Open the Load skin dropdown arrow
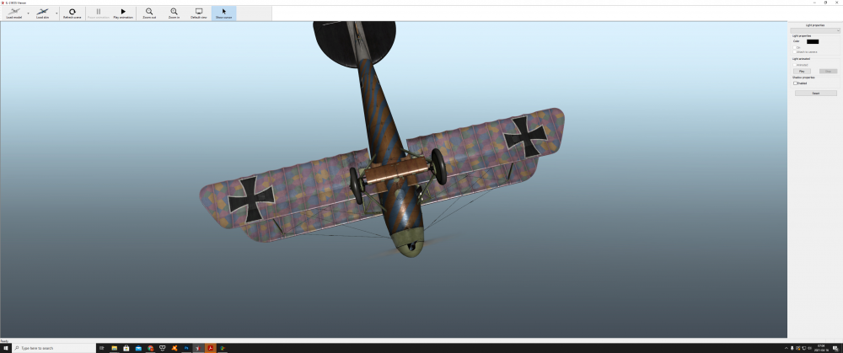 tap(56, 13)
